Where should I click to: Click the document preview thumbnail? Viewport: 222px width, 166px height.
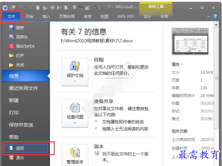pos(190,41)
